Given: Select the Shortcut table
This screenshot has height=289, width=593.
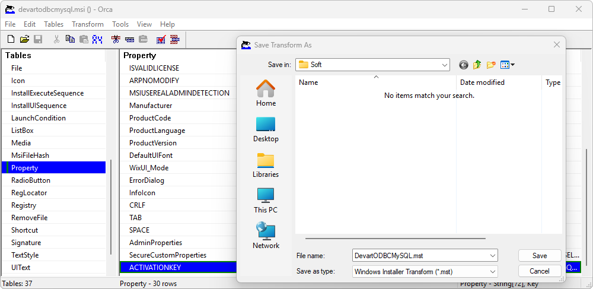Looking at the screenshot, I should pos(54,230).
